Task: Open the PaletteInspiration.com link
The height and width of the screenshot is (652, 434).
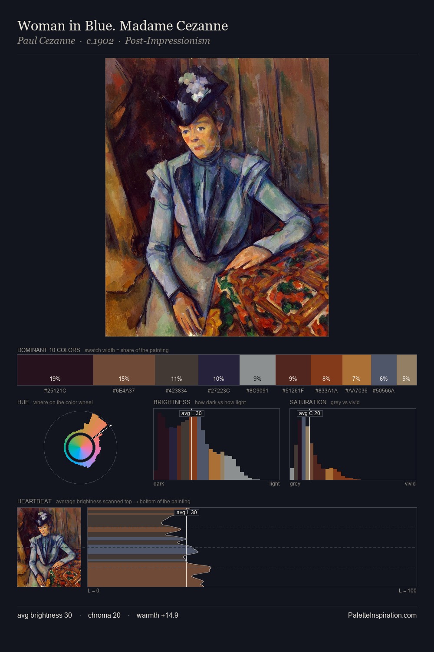Action: pos(382,615)
